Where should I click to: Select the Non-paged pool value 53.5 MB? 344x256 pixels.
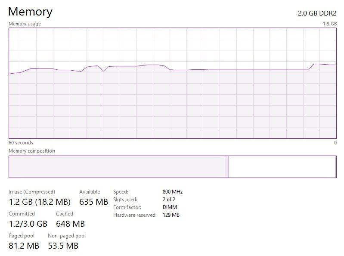click(x=63, y=246)
